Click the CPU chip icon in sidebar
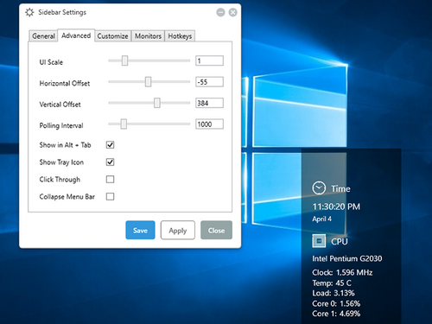 tap(319, 241)
